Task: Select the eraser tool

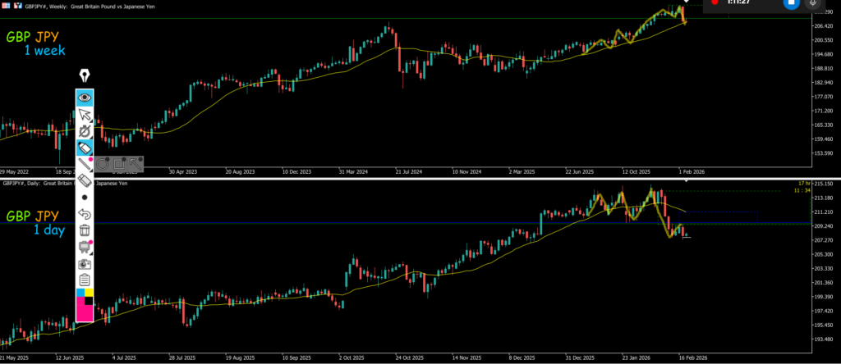Action: point(84,180)
